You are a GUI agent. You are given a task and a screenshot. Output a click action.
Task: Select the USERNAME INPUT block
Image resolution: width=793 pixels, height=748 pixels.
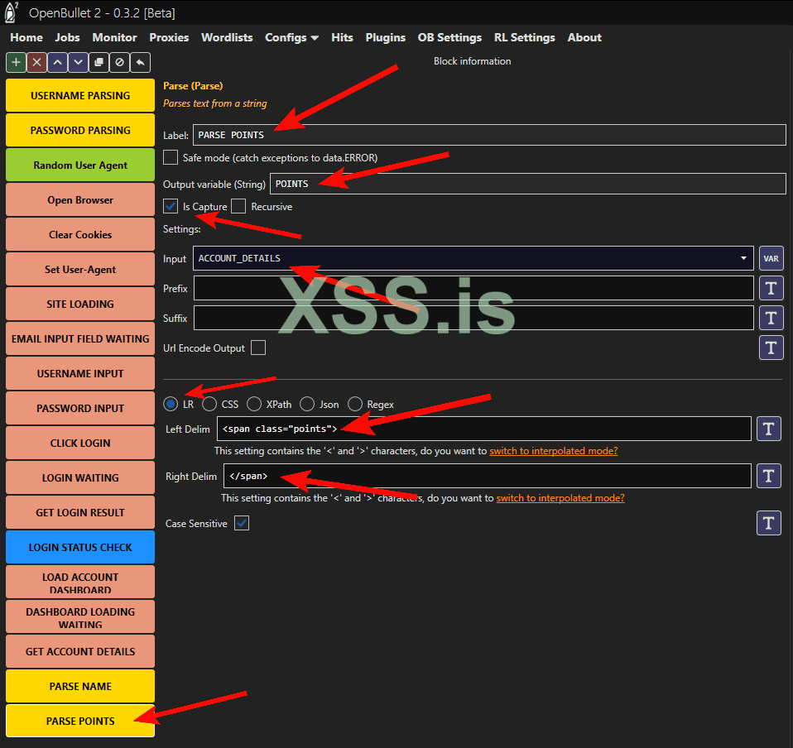[80, 373]
